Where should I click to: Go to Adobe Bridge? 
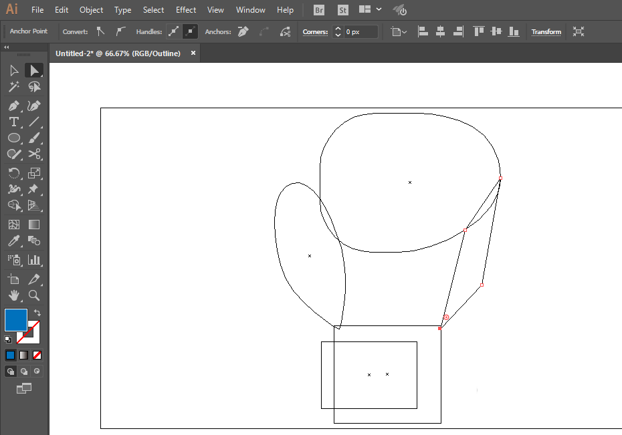pyautogui.click(x=318, y=10)
